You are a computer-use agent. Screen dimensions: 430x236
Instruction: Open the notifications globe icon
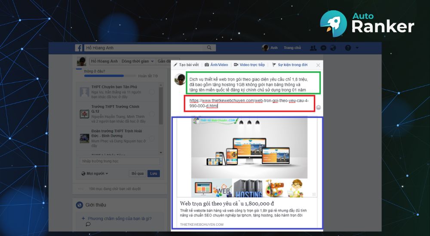pos(333,48)
